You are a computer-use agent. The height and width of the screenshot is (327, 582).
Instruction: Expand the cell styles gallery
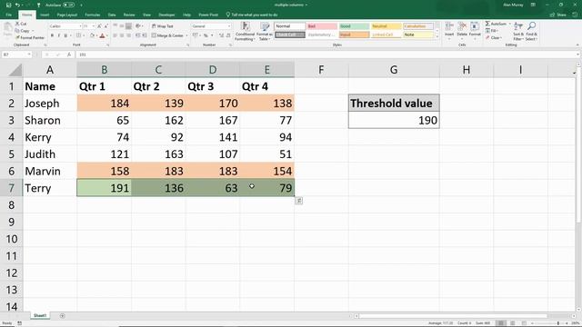coord(436,36)
